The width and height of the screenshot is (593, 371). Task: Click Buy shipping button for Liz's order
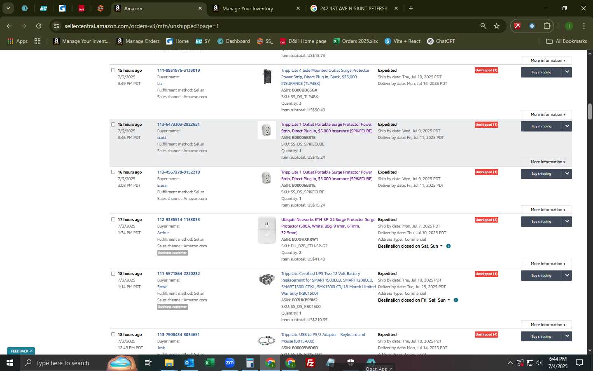(x=541, y=72)
